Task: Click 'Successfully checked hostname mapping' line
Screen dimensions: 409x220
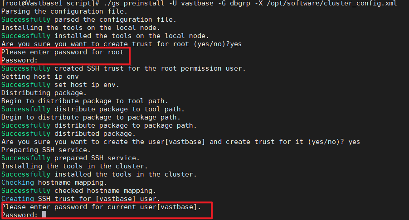Action: [78, 191]
